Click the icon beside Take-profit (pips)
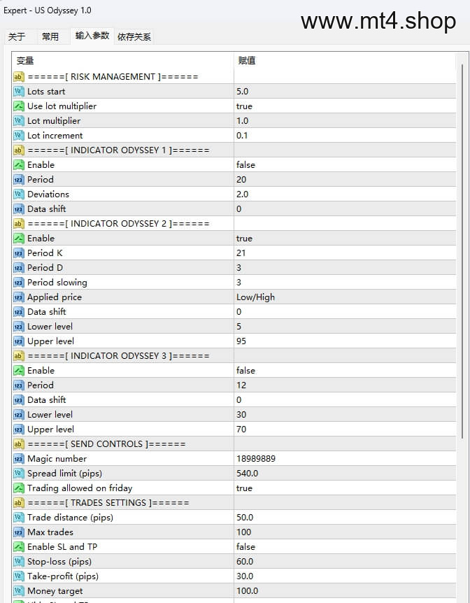470x603 pixels. click(18, 576)
